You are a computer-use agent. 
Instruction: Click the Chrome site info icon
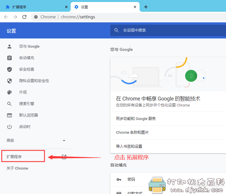coord(36,17)
